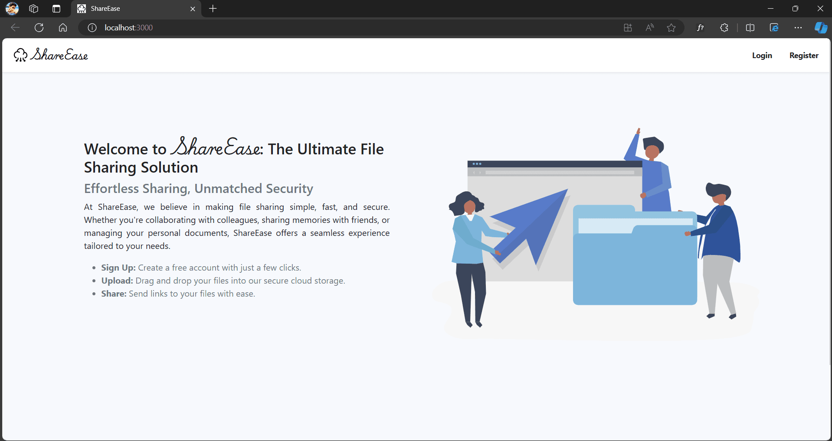The width and height of the screenshot is (832, 441).
Task: Click the ShareEase cloud logo in header
Action: tap(51, 55)
